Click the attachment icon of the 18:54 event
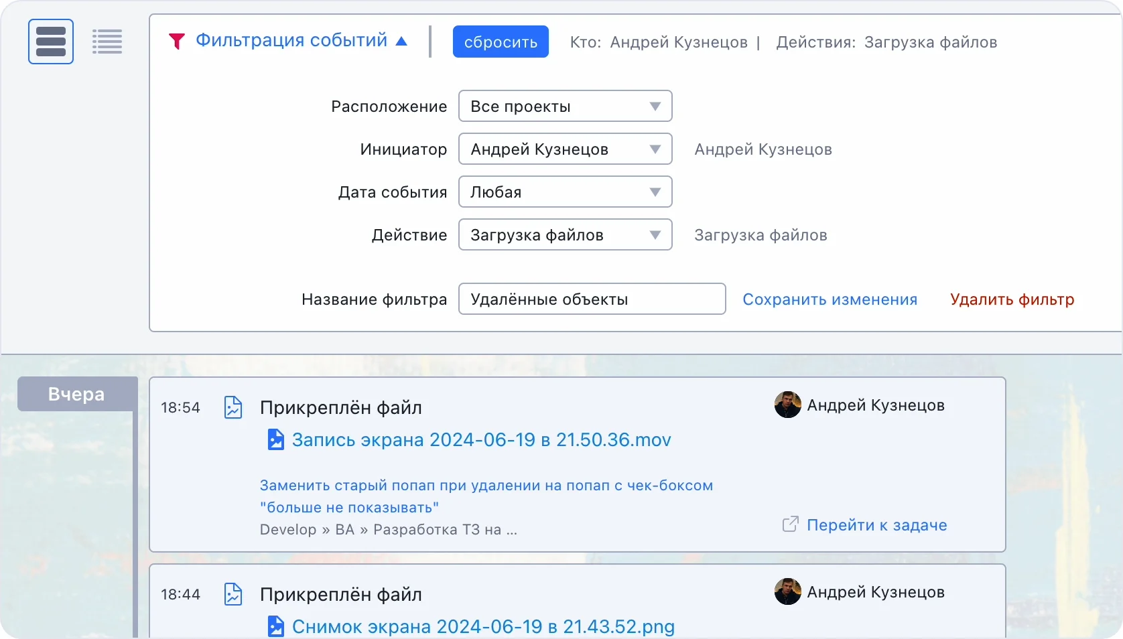Screen dimensions: 1123x639 tap(233, 407)
